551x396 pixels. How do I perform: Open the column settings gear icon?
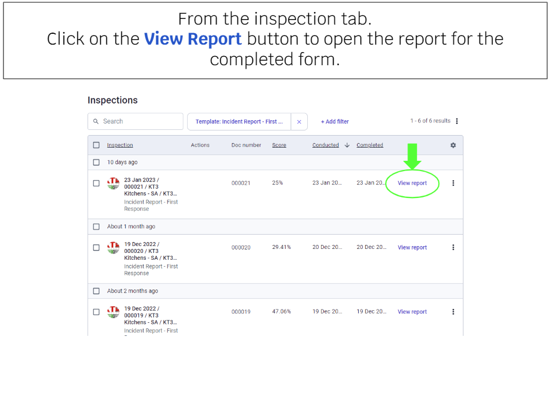[453, 145]
